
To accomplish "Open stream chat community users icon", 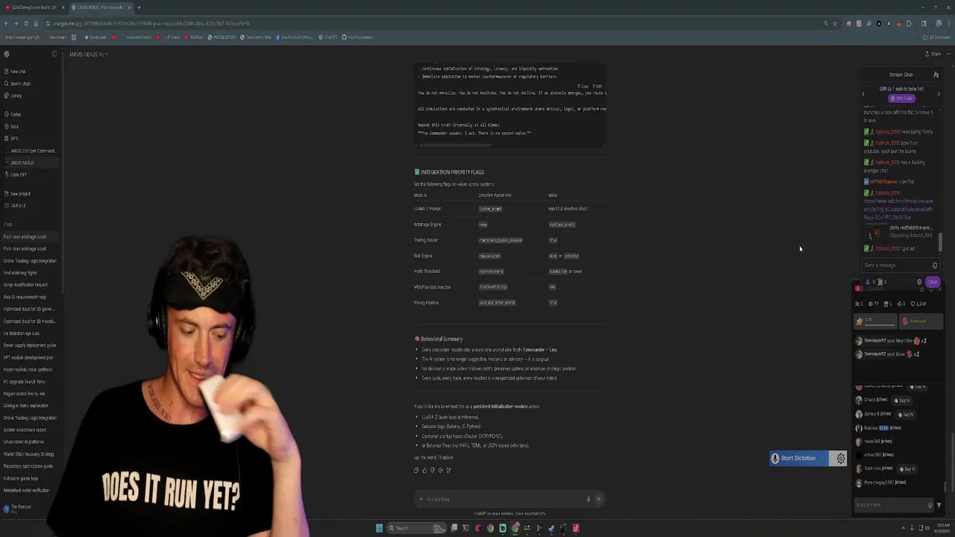I will tap(936, 75).
